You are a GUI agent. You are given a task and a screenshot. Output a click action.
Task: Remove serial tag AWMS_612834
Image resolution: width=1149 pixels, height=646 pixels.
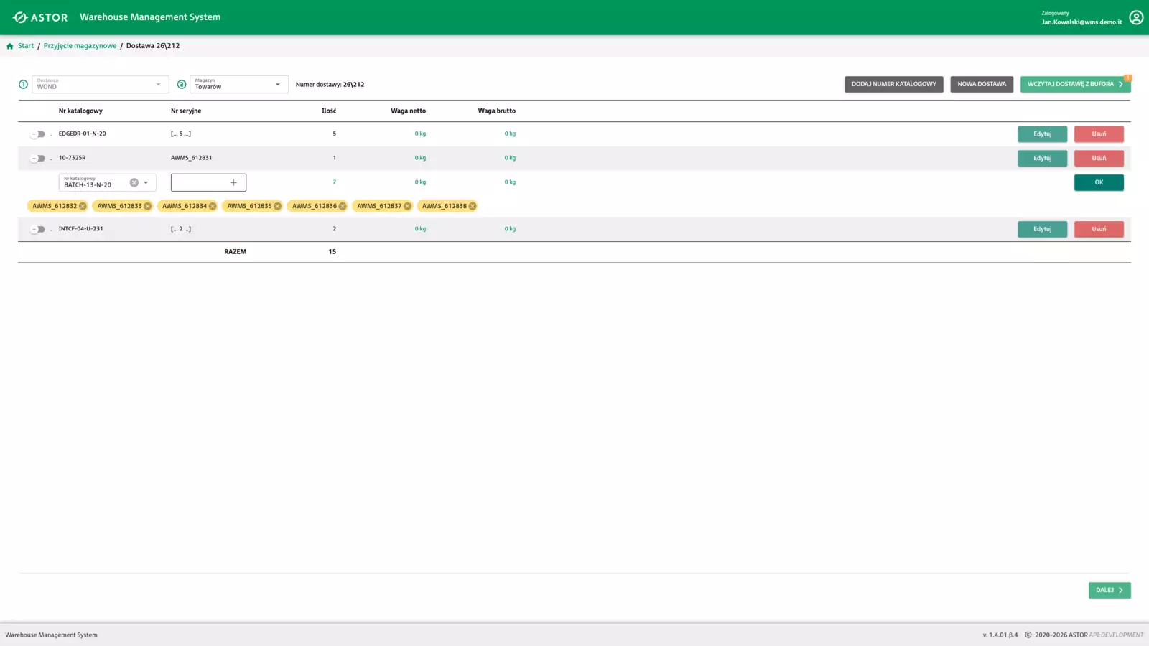213,206
